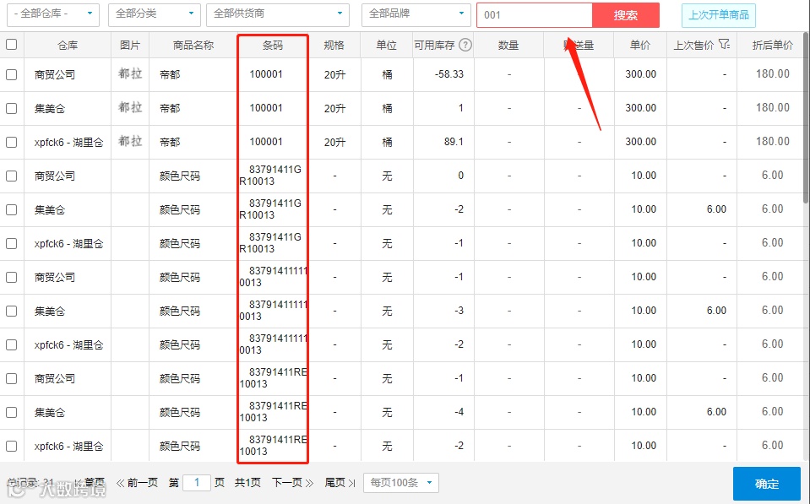
Task: Open the 每页100条 page size dropdown
Action: tap(401, 483)
